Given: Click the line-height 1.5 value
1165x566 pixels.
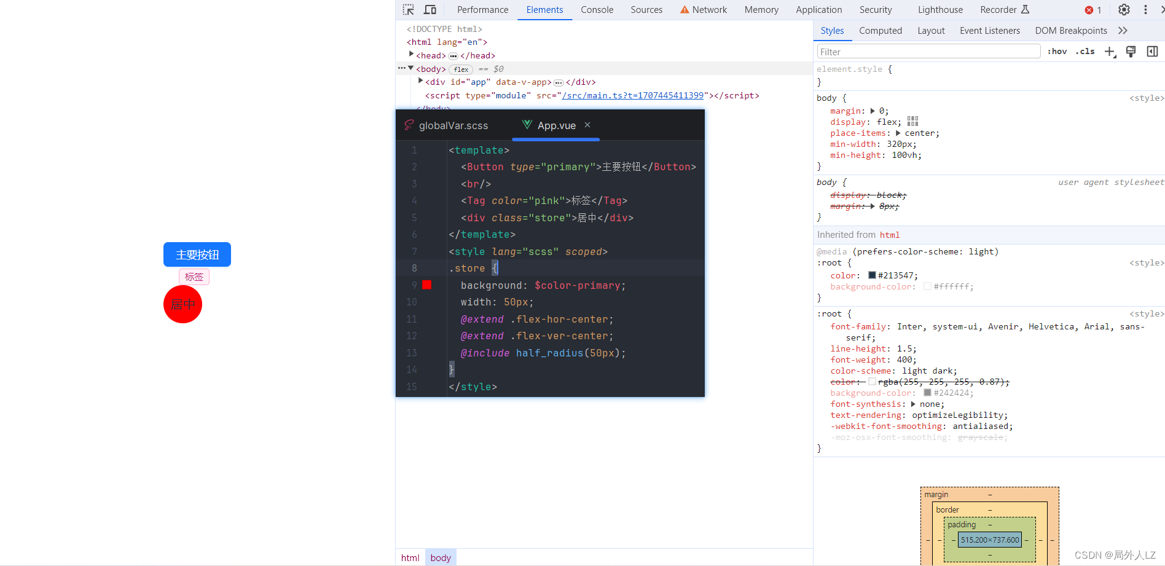Looking at the screenshot, I should (904, 349).
